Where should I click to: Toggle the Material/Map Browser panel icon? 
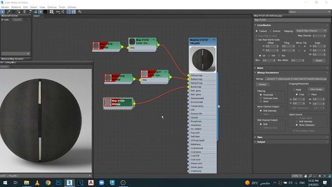coord(69,12)
